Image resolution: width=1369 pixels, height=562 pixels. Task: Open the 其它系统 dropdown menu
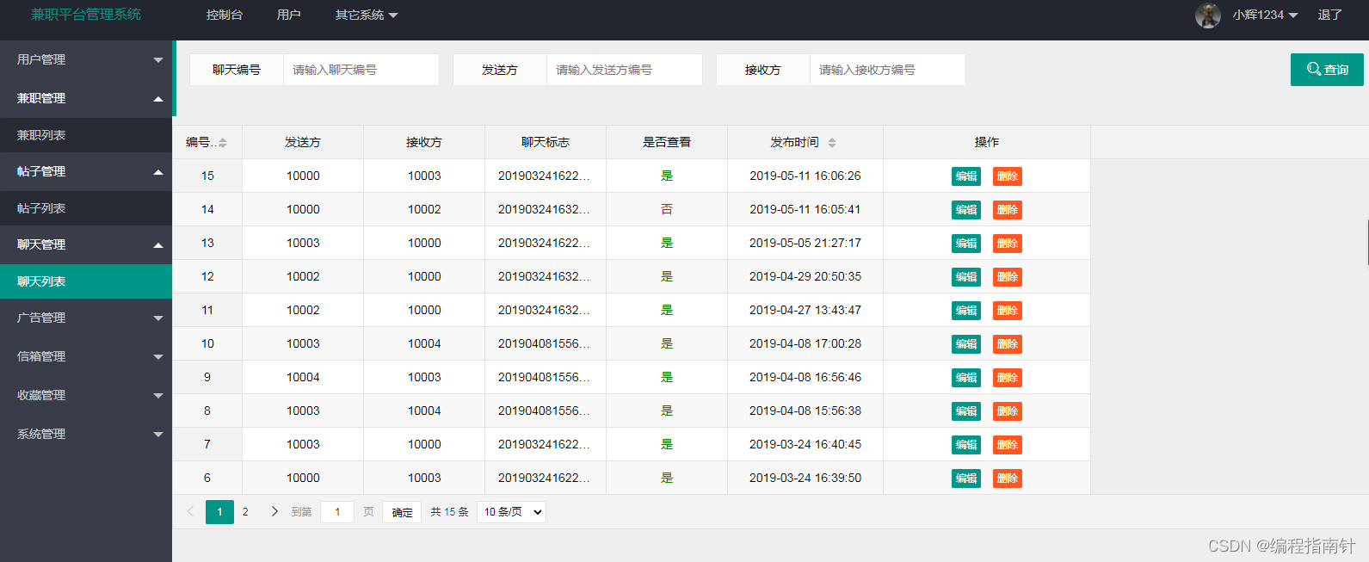coord(367,15)
